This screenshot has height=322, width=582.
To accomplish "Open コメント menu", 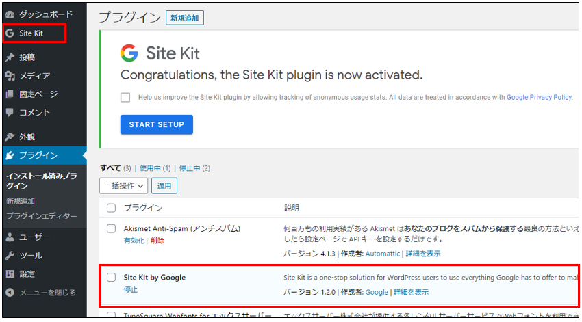I will tap(34, 112).
